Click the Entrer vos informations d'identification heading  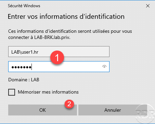(x=66, y=16)
